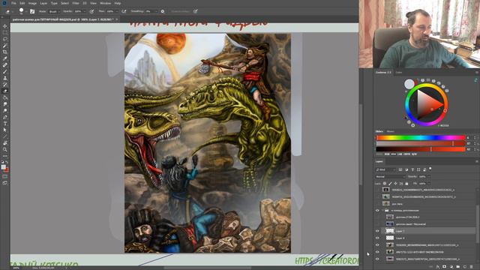The image size is (480, 270).
Task: Open the File menu
Action: coord(13,3)
